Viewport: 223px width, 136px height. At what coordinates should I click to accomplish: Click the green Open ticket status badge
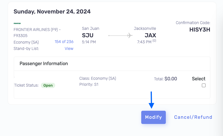[48, 85]
